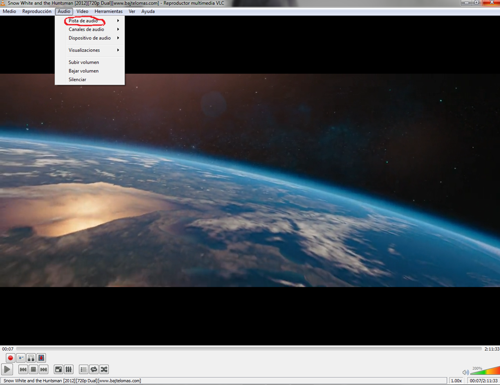The image size is (500, 385).
Task: Open the Medio menu
Action: tap(9, 12)
